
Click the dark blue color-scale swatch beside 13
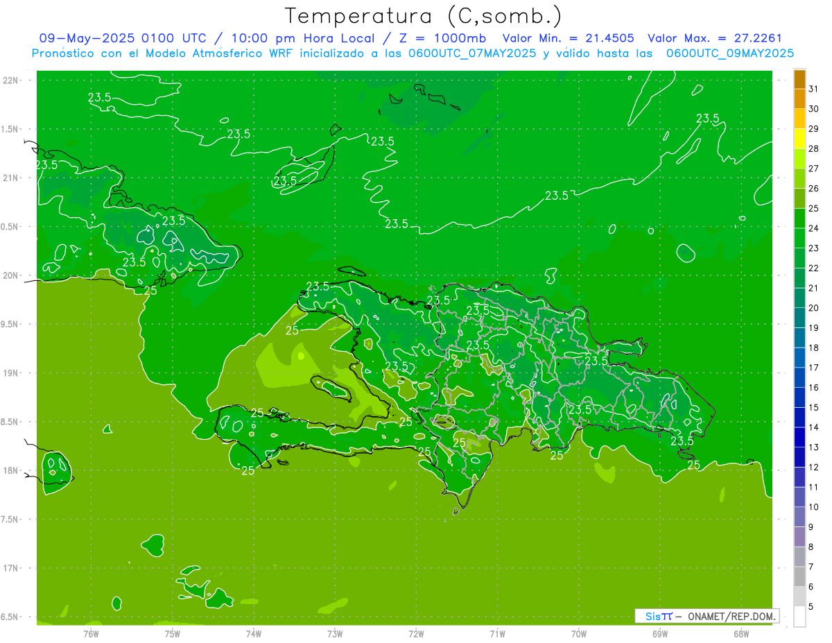pos(799,437)
